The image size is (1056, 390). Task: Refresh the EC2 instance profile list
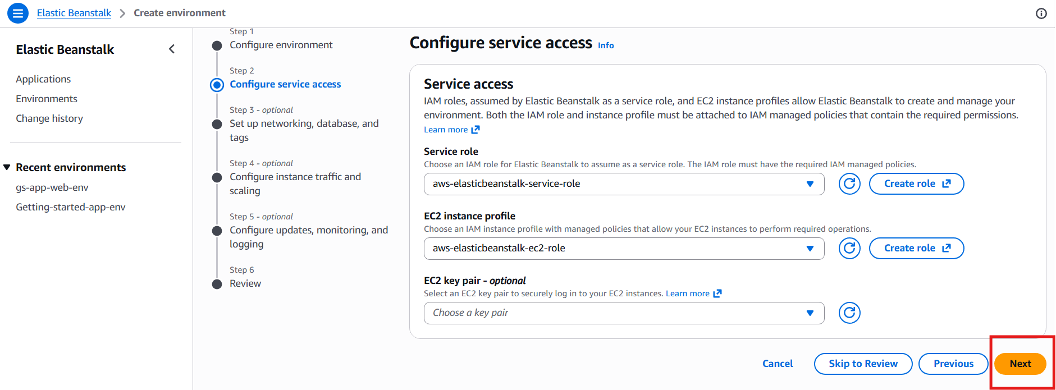849,249
